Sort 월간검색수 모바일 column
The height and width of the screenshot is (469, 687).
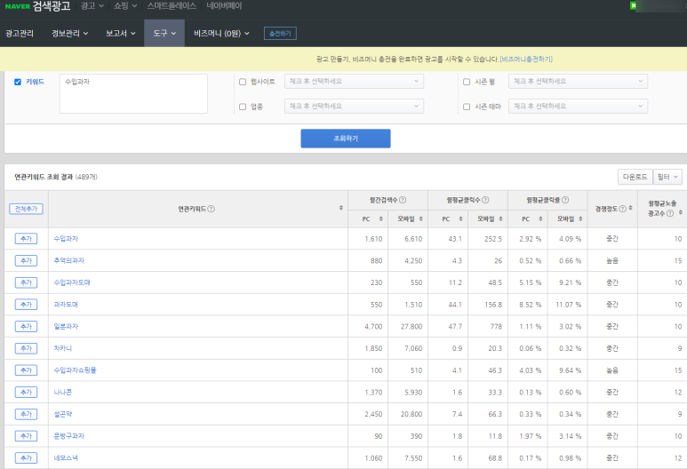coord(420,219)
